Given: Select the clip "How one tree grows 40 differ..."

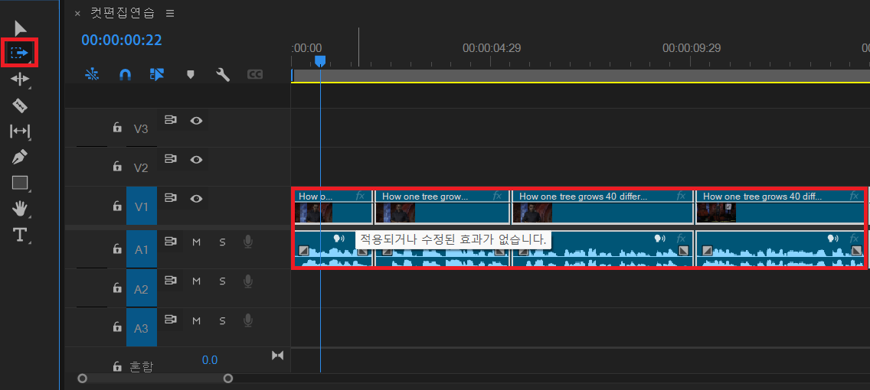Looking at the screenshot, I should tap(602, 206).
